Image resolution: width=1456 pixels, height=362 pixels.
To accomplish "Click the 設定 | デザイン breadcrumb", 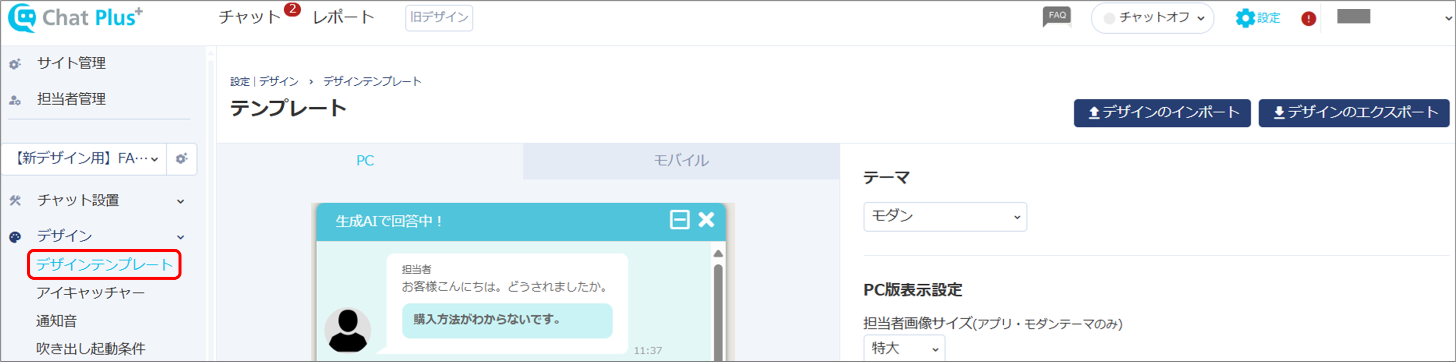I will [x=264, y=81].
